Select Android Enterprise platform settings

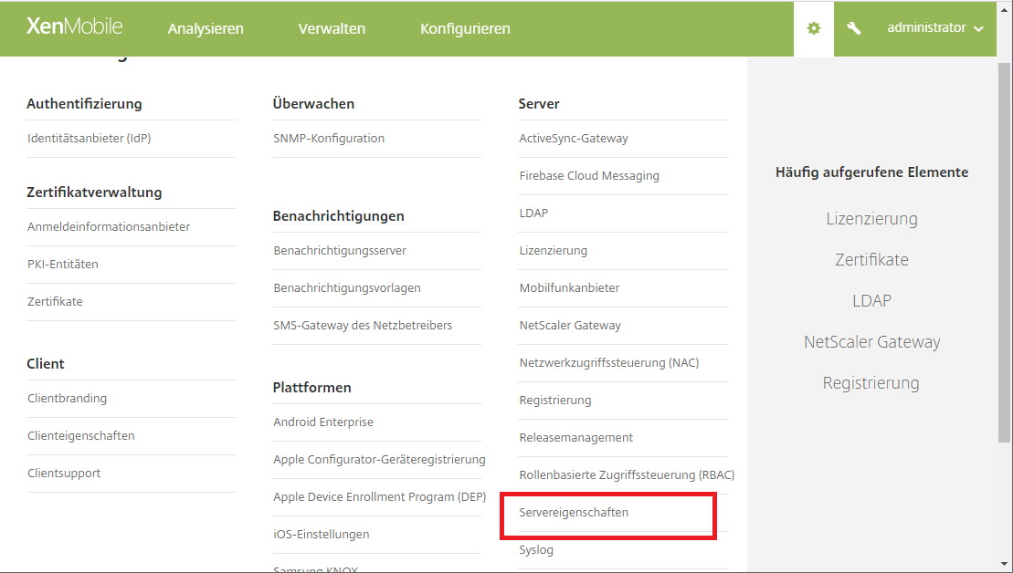tap(323, 422)
